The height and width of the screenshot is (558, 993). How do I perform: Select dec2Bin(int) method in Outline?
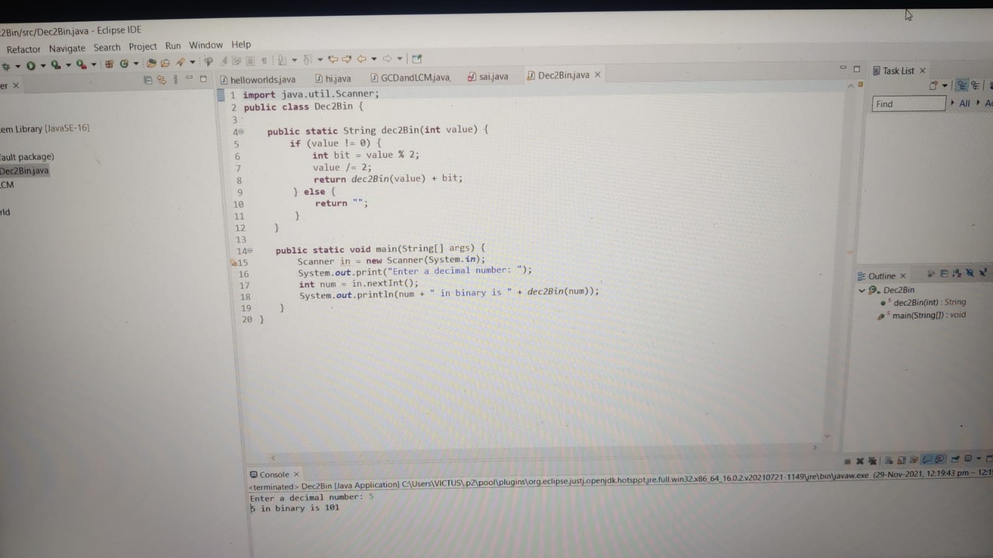pos(930,302)
